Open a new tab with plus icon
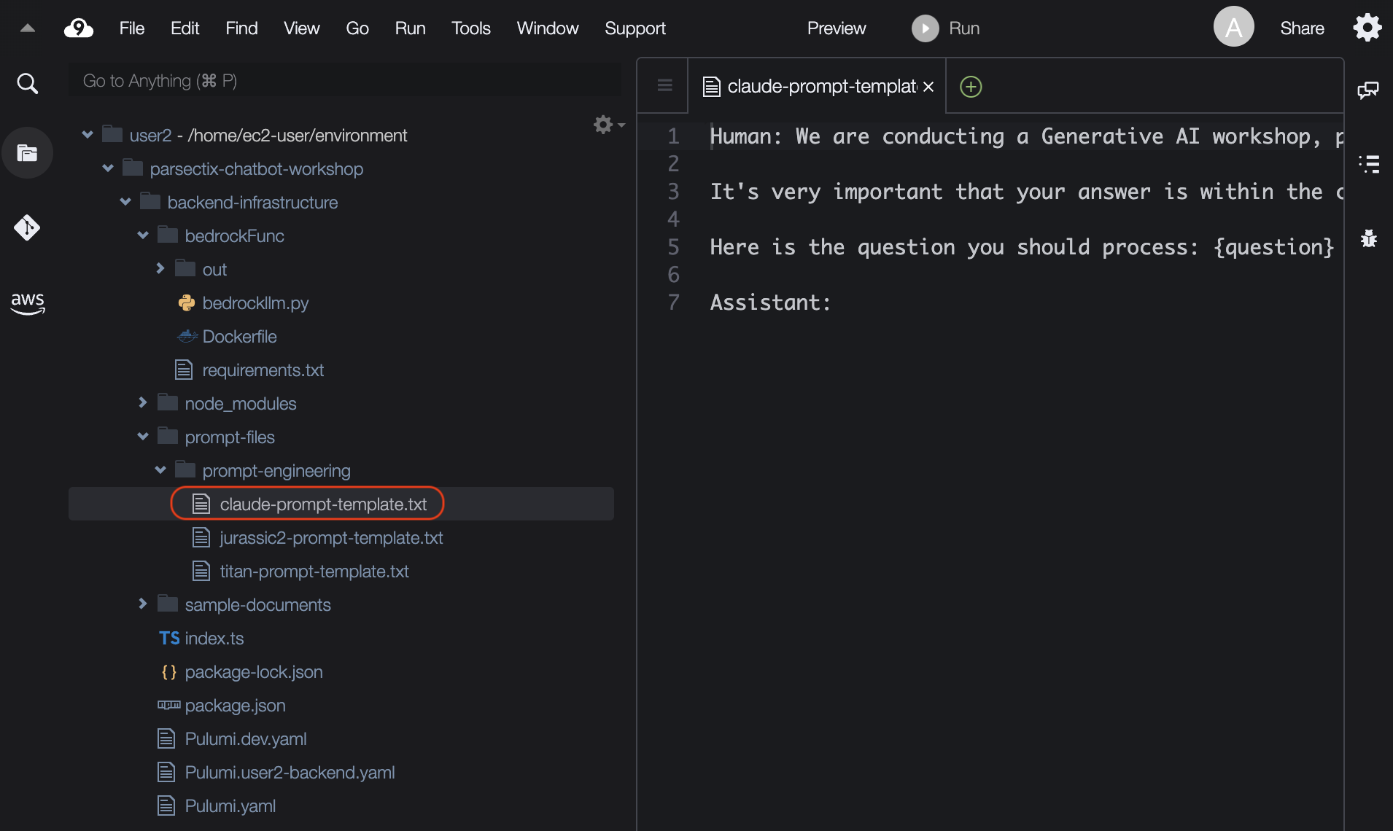1393x831 pixels. [x=970, y=87]
